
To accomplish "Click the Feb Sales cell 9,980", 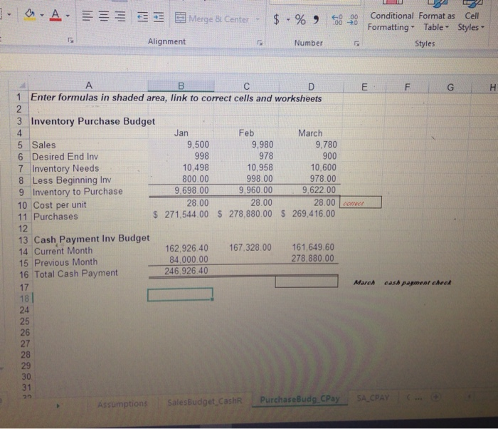I will [x=246, y=145].
